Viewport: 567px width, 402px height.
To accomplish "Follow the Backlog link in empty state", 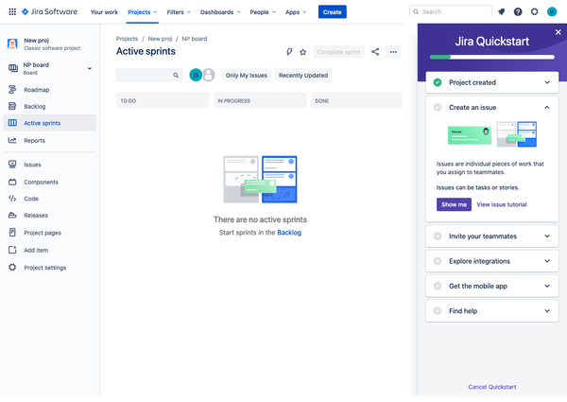I will coord(289,233).
